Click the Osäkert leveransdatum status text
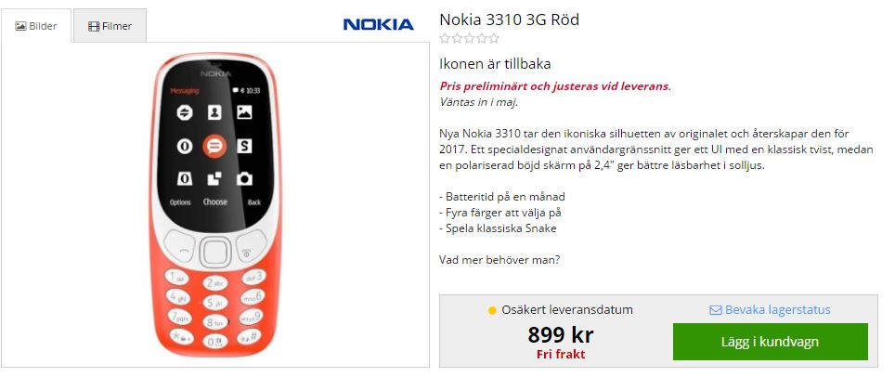This screenshot has width=895, height=377. [x=566, y=310]
